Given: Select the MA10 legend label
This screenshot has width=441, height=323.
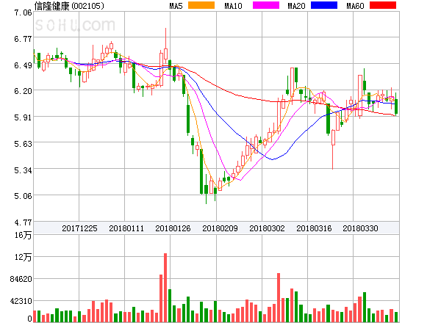Looking at the screenshot, I should click(x=233, y=6).
